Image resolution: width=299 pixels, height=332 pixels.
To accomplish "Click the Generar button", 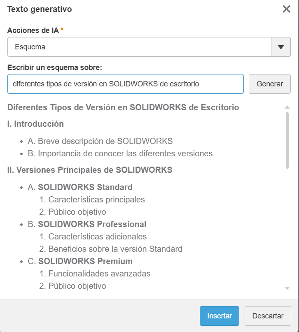I will (269, 84).
